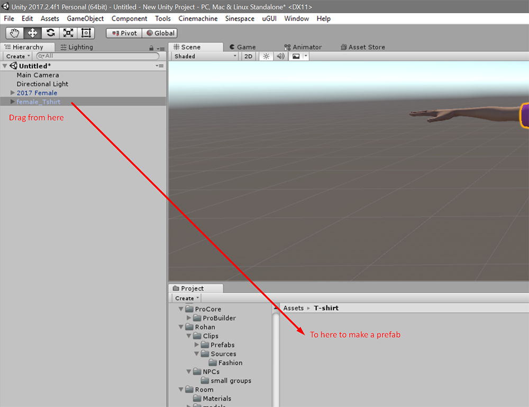Open Hierarchy panel options menu
Viewport: 529px width, 407px height.
click(x=161, y=49)
